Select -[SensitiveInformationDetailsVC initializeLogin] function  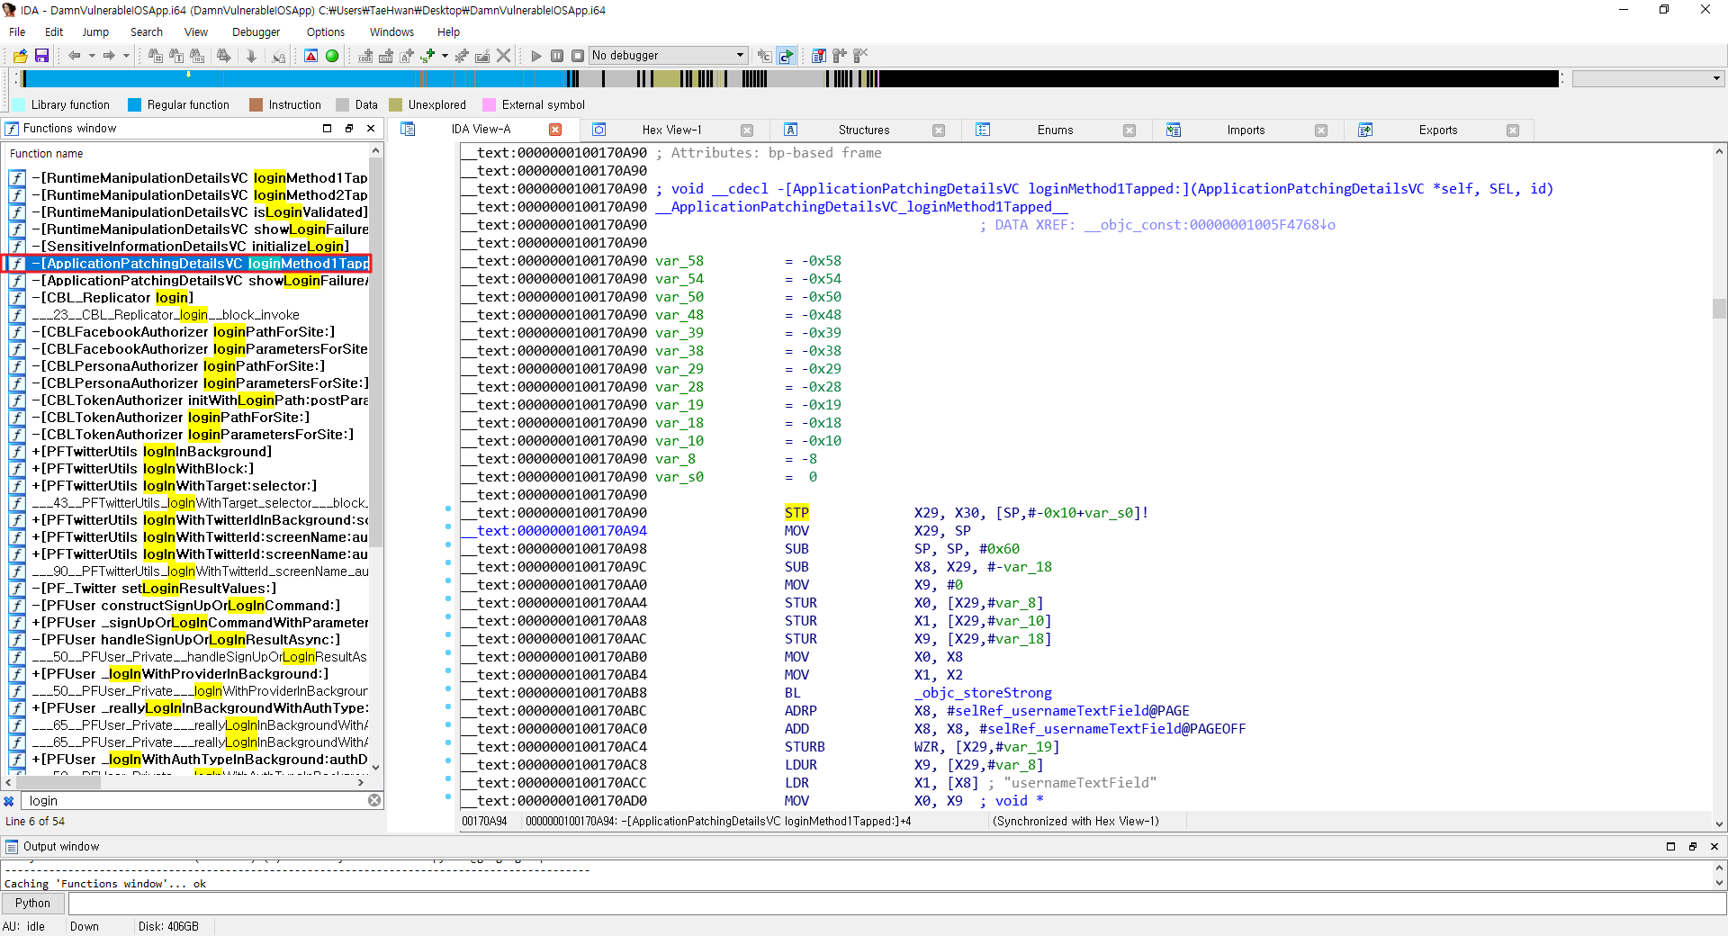[x=190, y=247]
